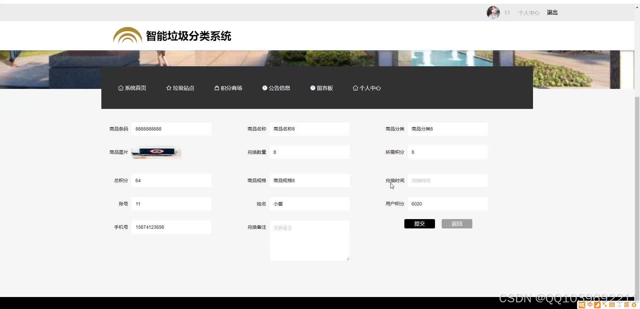Screen dimensions: 640x309
Task: Log out via the 退出 link
Action: coord(552,12)
